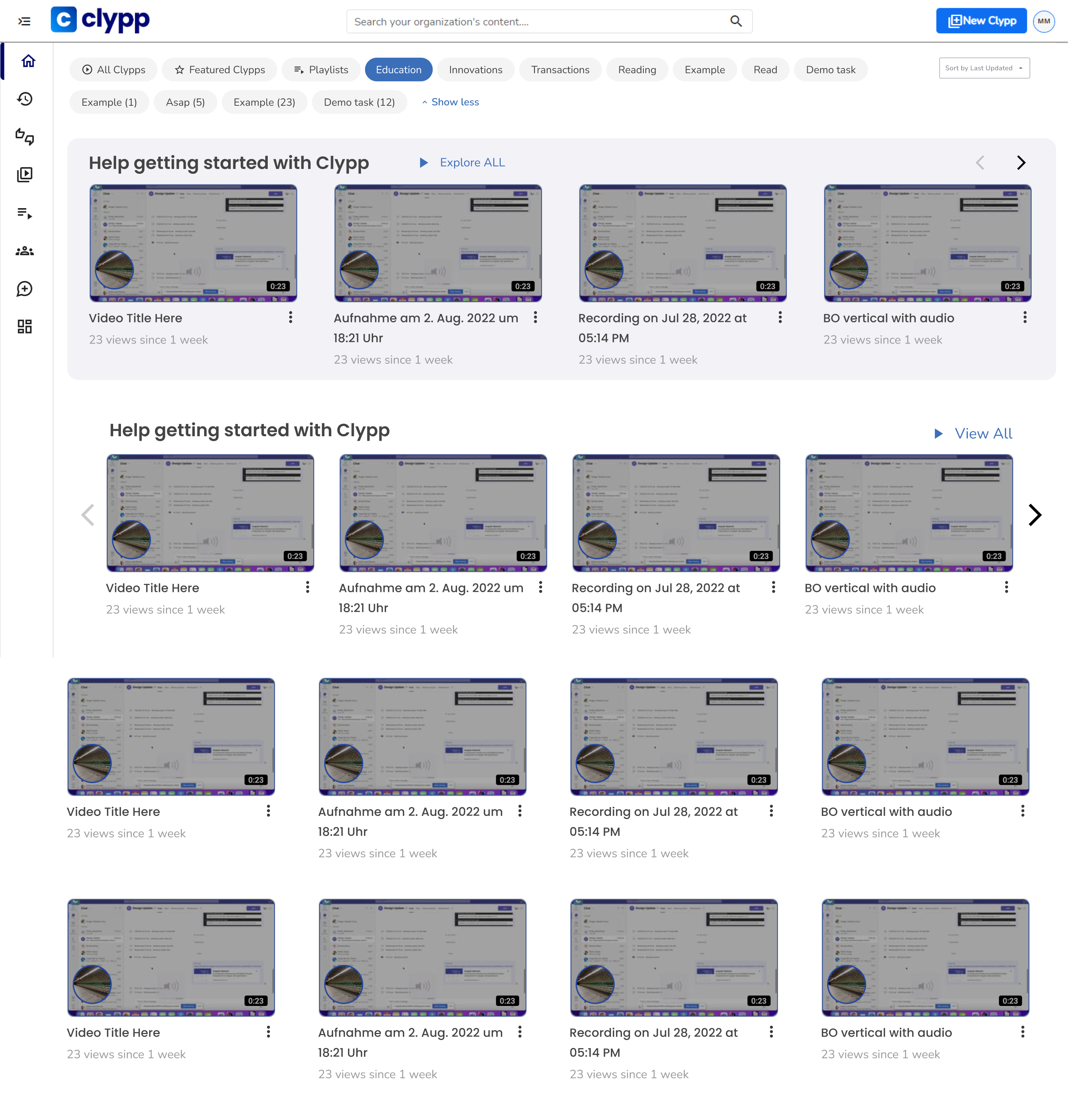Toggle the Demo task (12) tag filter
Viewport: 1068px width, 1115px height.
tap(359, 102)
